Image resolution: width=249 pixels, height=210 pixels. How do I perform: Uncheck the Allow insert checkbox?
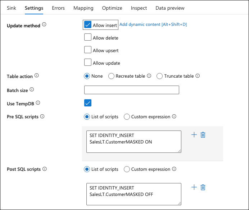[88, 25]
